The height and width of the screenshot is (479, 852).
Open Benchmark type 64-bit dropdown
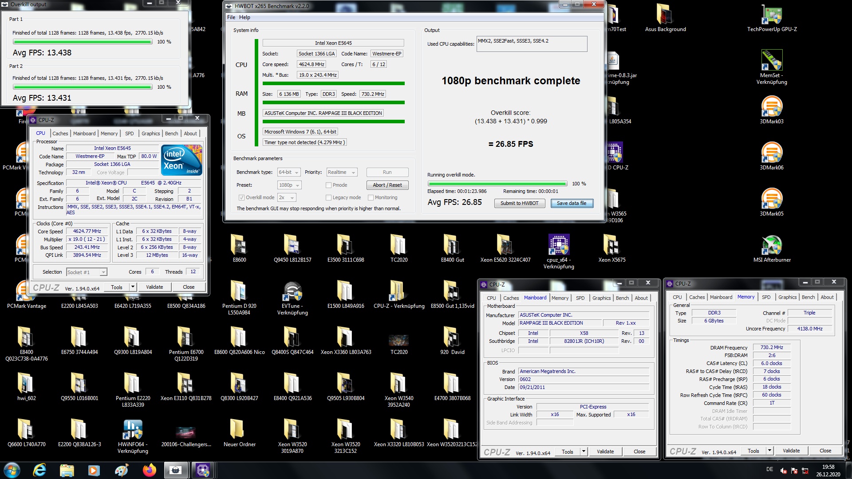pyautogui.click(x=289, y=173)
